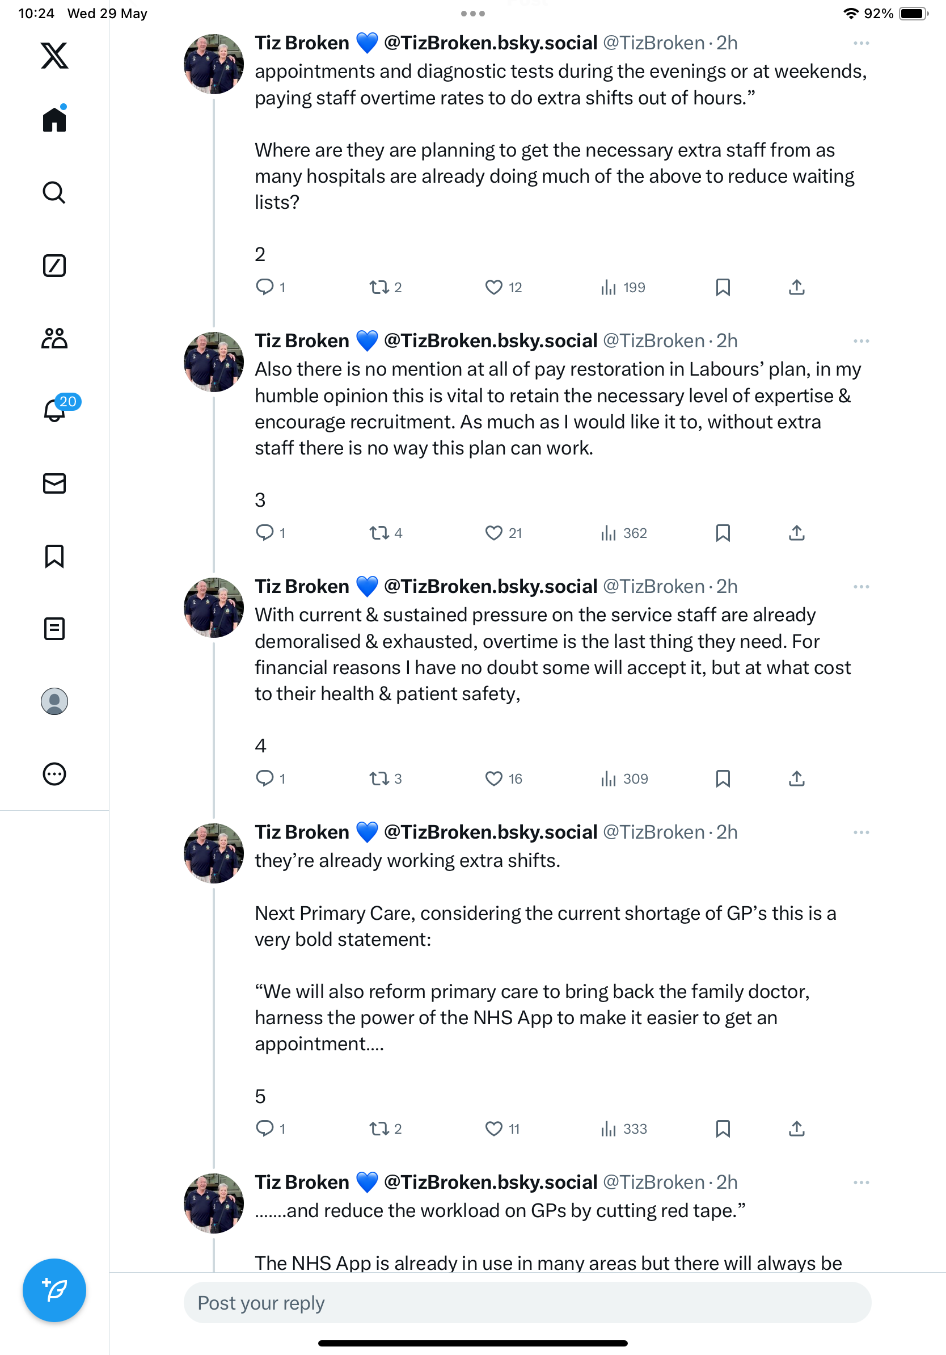Image resolution: width=946 pixels, height=1355 pixels.
Task: Expand More circle menu in sidebar
Action: pos(54,774)
